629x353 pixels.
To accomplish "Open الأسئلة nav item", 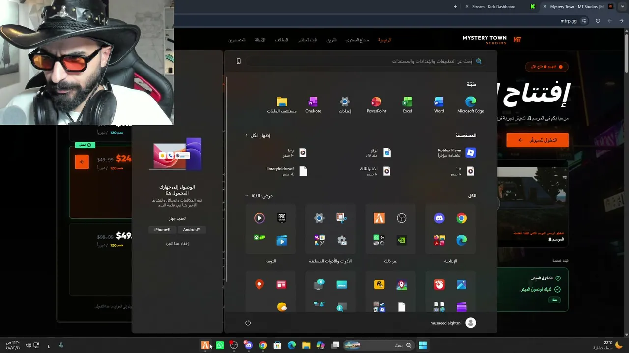I will click(260, 40).
